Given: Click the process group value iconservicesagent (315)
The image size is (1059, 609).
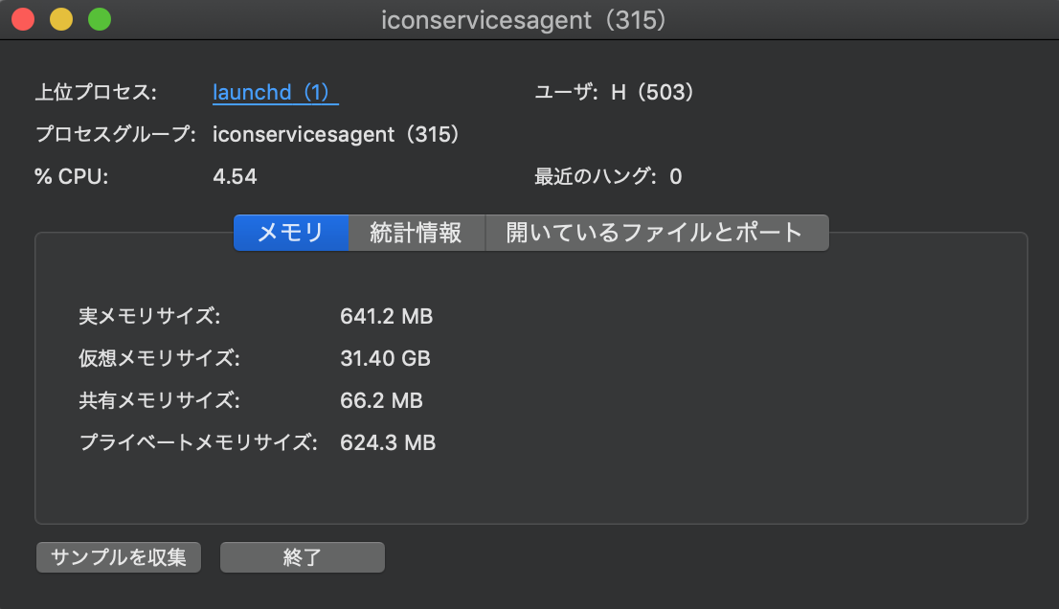Looking at the screenshot, I should (x=337, y=134).
